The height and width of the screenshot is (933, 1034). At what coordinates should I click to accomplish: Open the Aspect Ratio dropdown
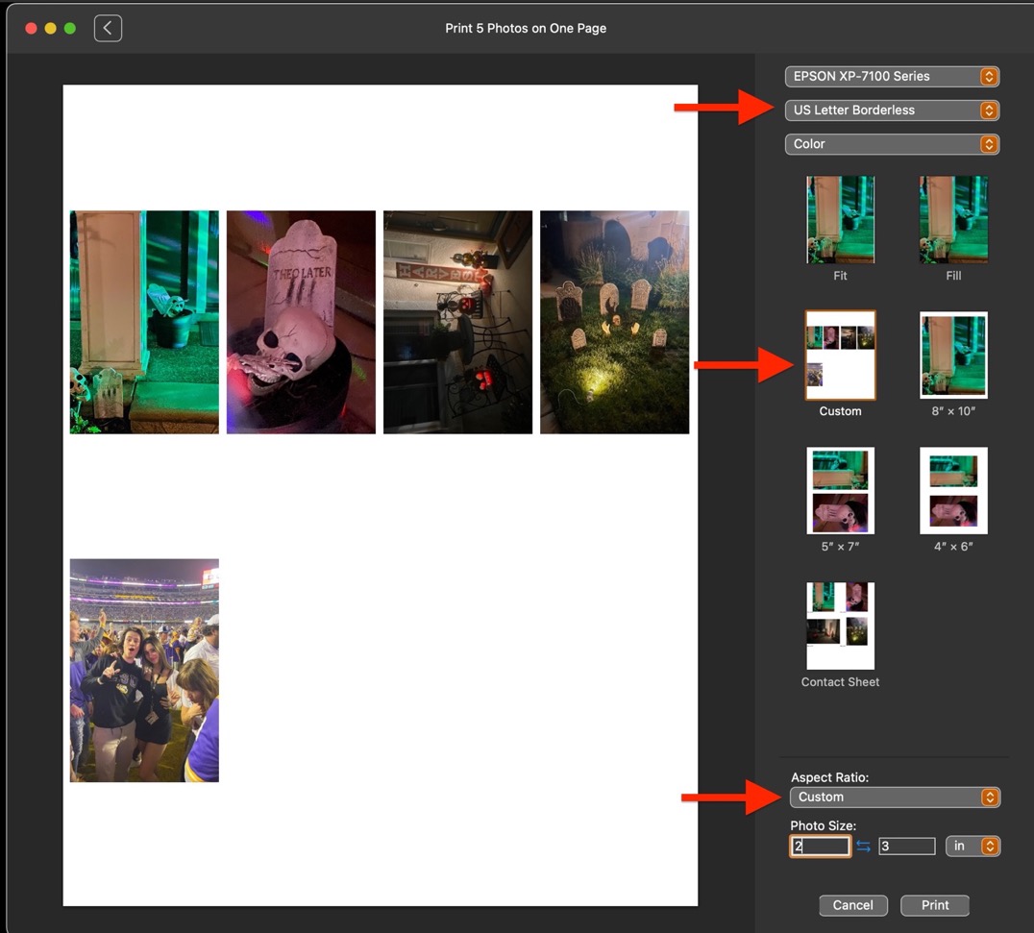[895, 797]
